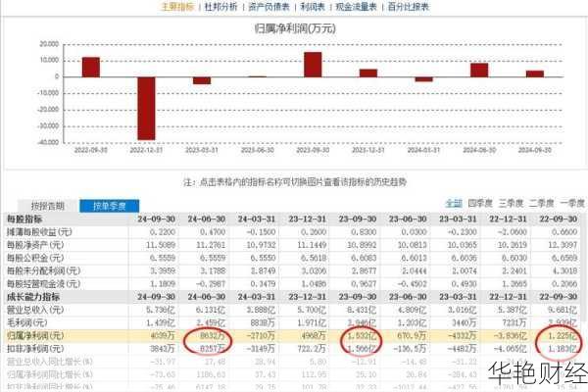Screen dimensions: 588x392
Task: Click the 每股未分配利润(元) indicator name
Action: [43, 270]
